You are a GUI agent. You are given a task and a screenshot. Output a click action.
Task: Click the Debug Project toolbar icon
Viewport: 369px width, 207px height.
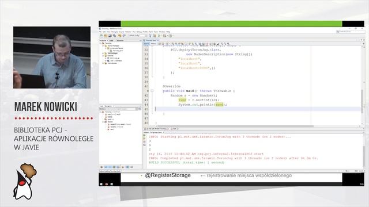tap(164, 36)
